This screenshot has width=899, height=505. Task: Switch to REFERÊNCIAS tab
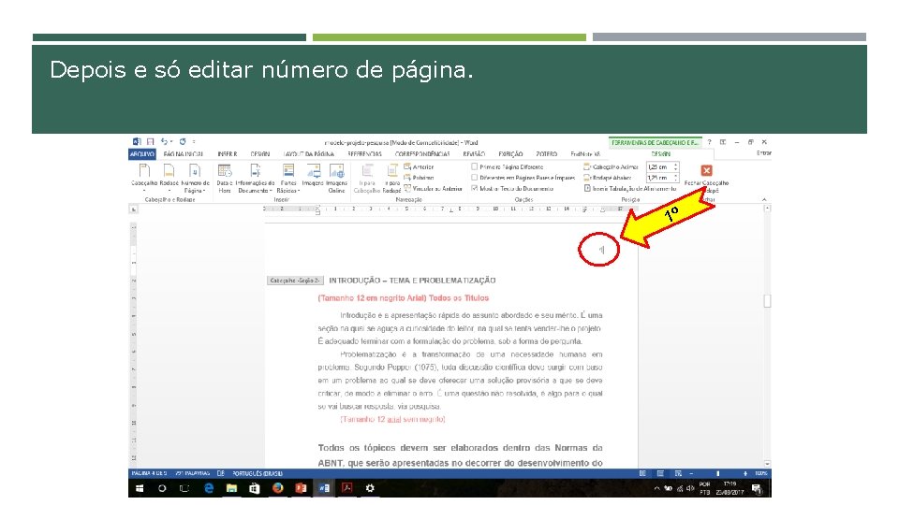(x=364, y=154)
